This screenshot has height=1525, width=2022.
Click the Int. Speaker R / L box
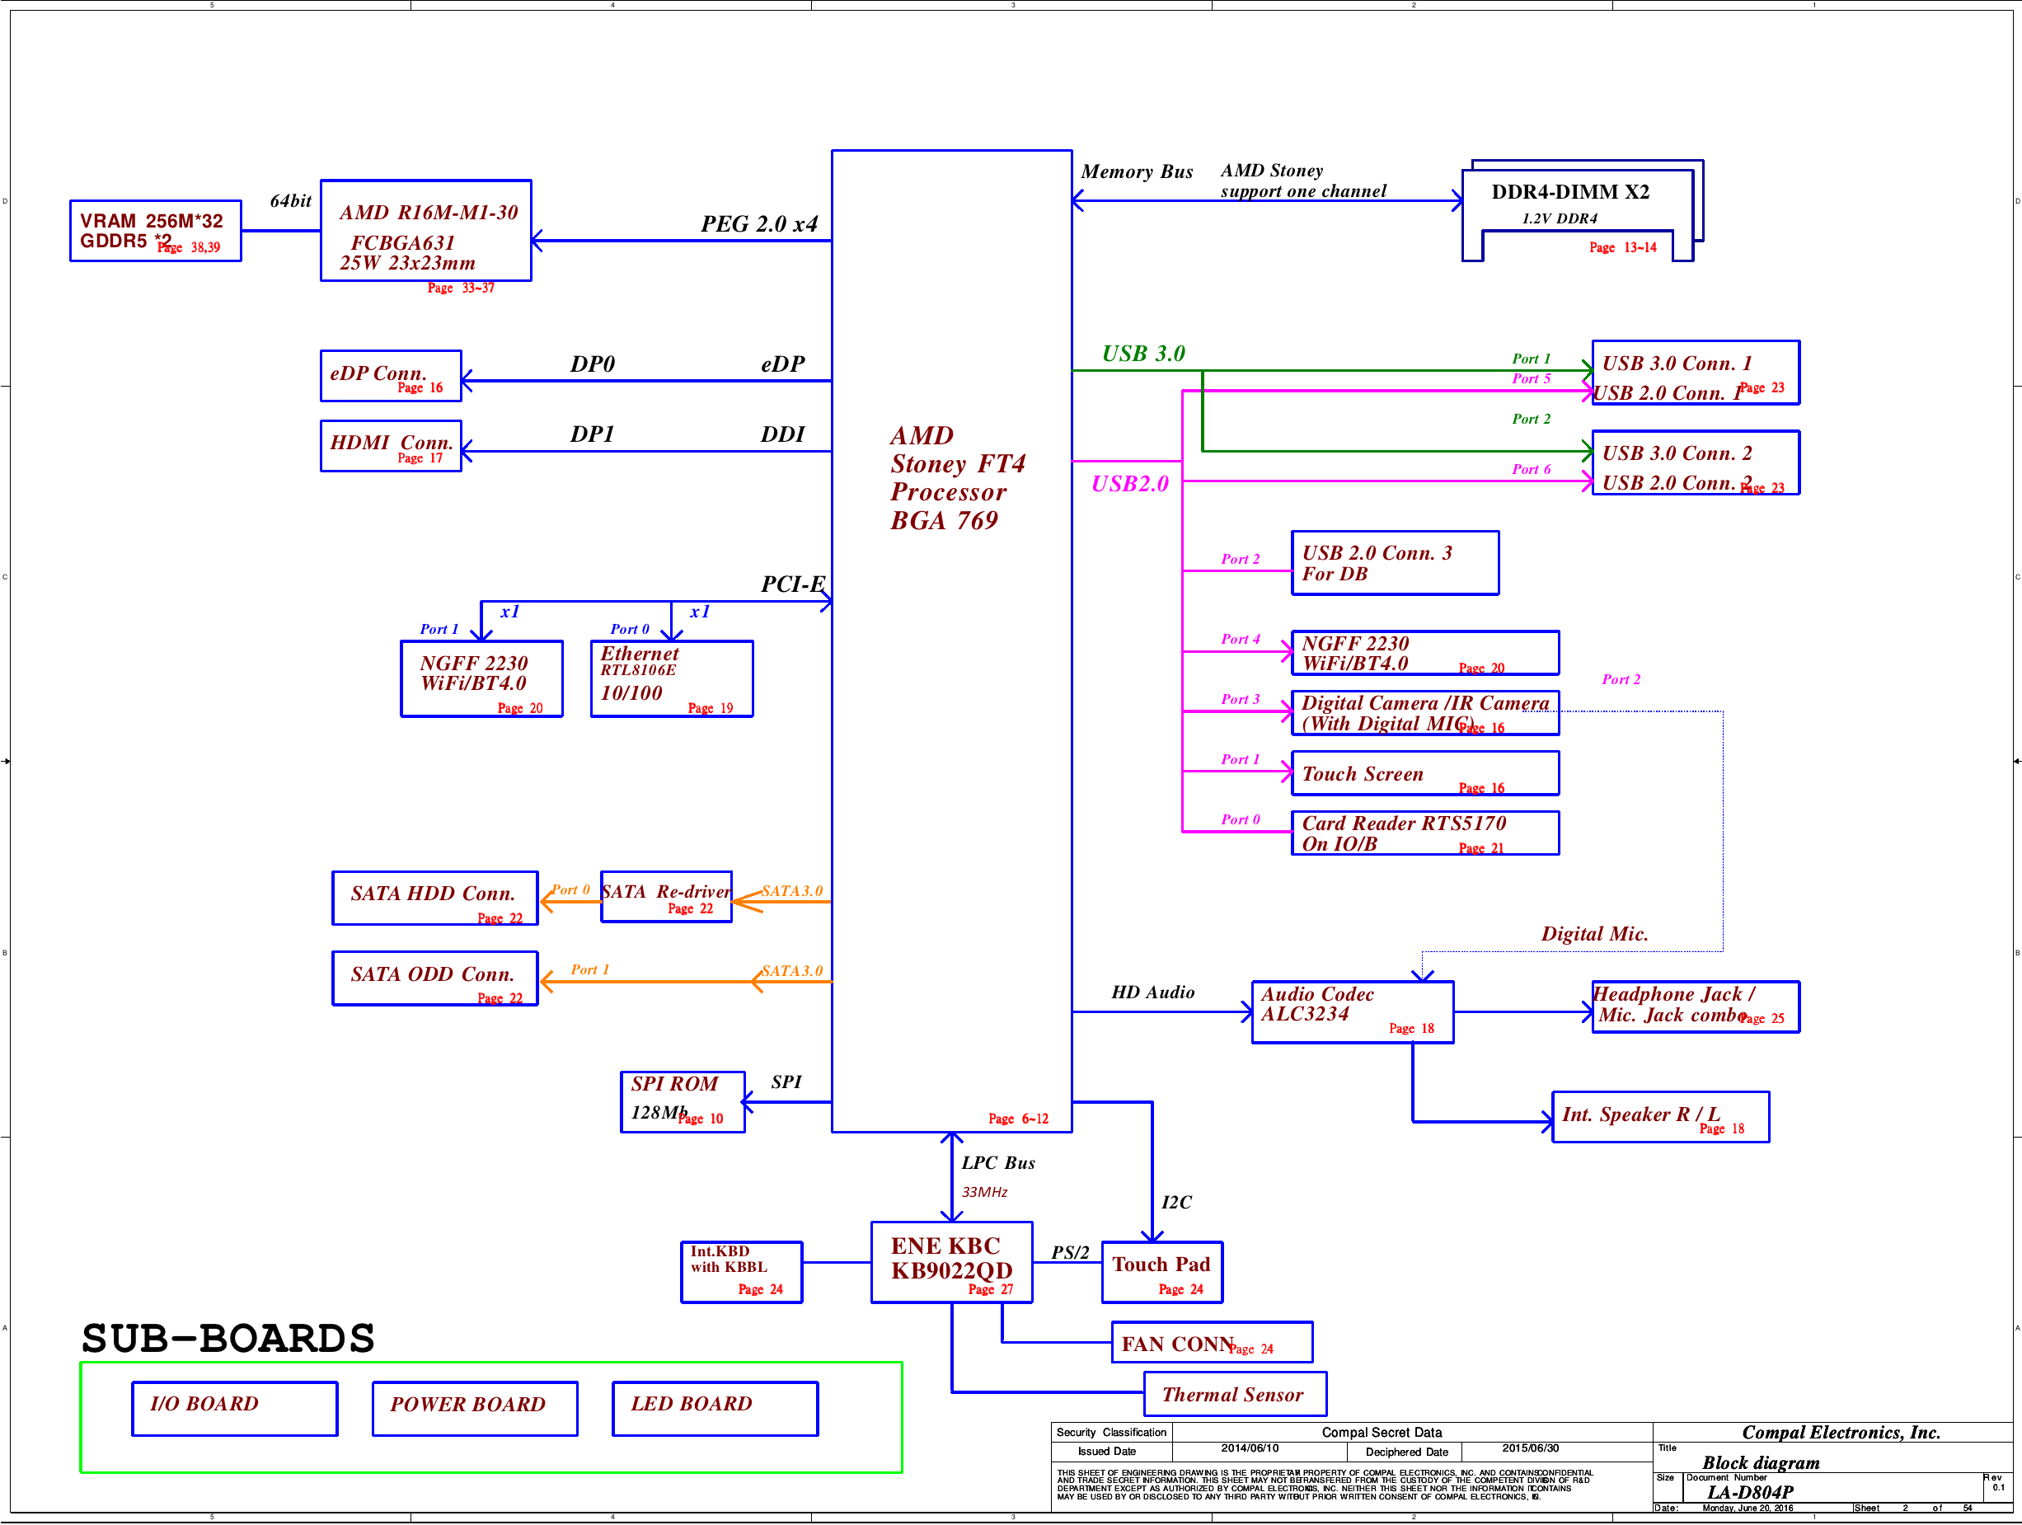1661,1117
